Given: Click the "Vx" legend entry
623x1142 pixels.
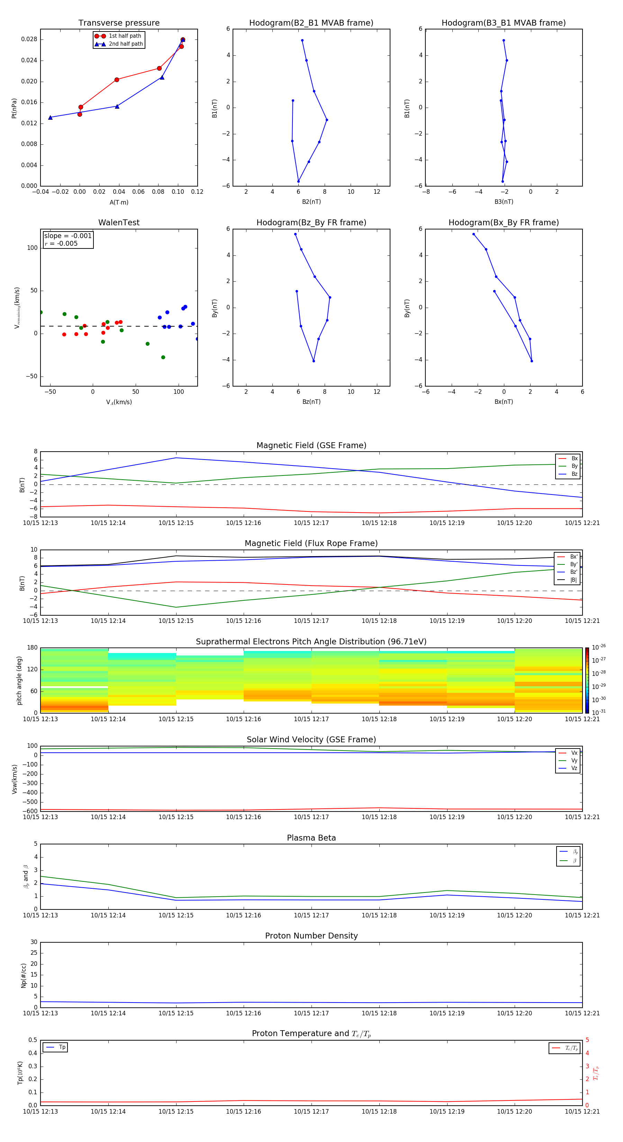Looking at the screenshot, I should pos(568,753).
